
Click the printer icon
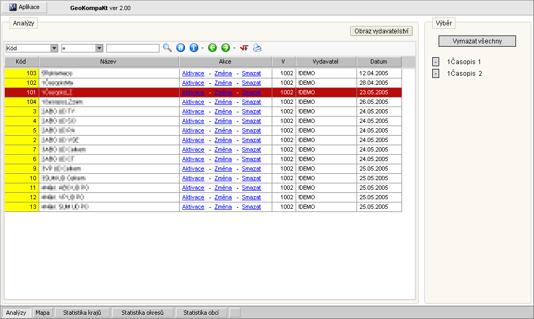(257, 48)
